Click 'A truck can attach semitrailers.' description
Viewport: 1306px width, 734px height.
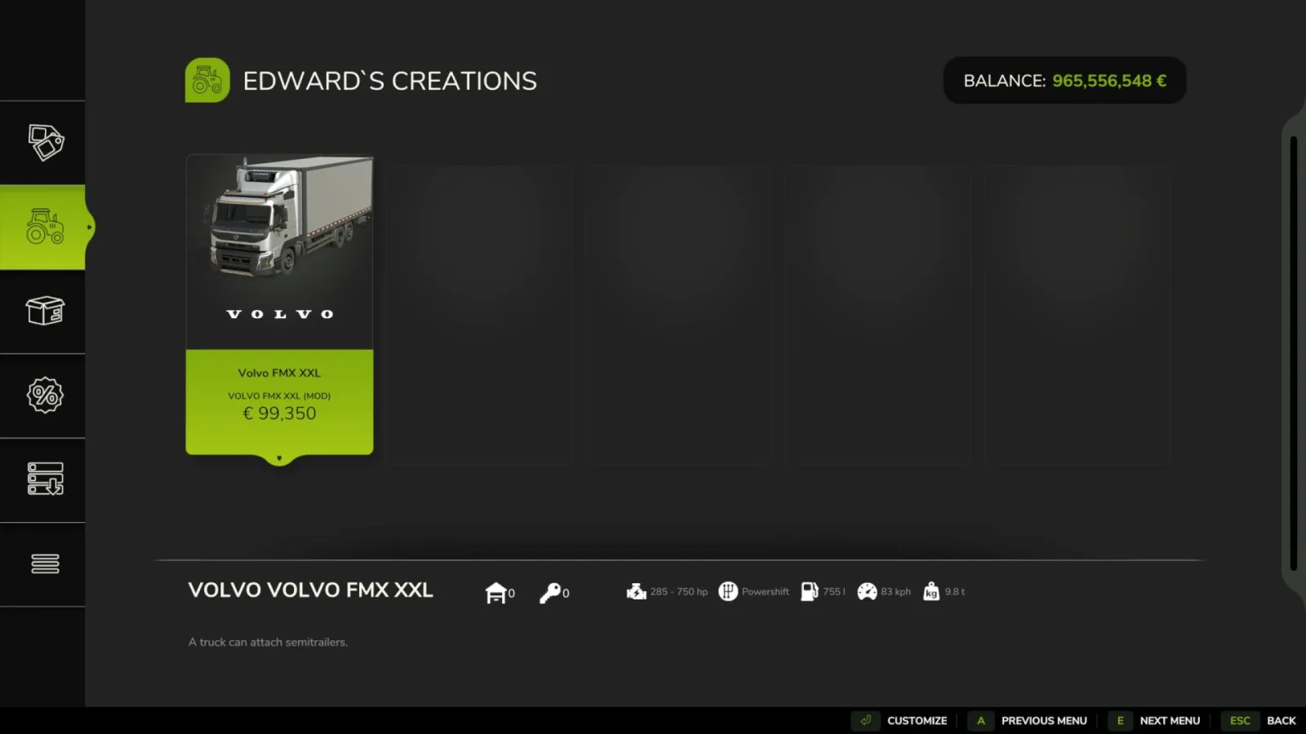click(268, 642)
